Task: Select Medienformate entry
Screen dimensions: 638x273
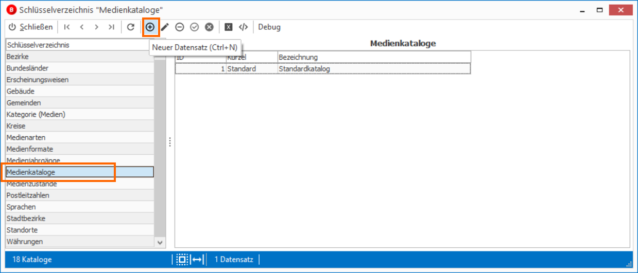Action: (79, 149)
